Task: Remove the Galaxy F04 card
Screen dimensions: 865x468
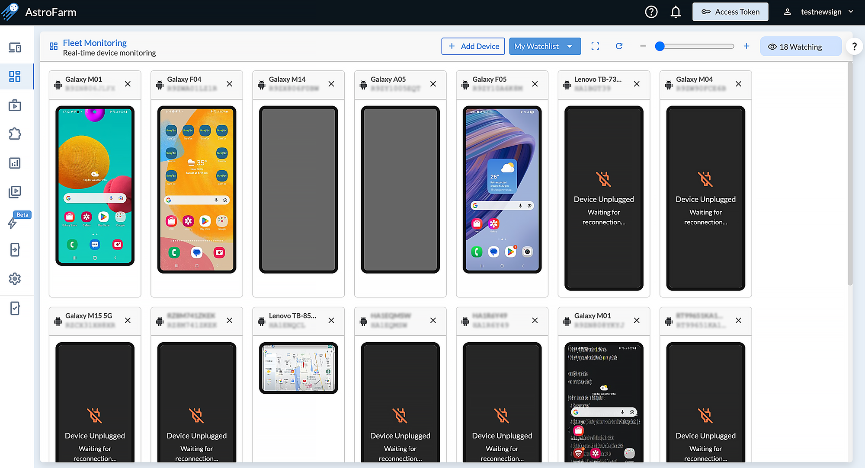Action: point(230,84)
